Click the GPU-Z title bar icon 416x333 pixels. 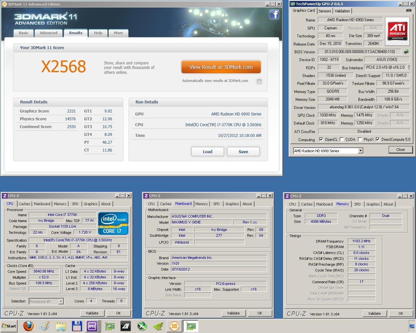point(292,4)
